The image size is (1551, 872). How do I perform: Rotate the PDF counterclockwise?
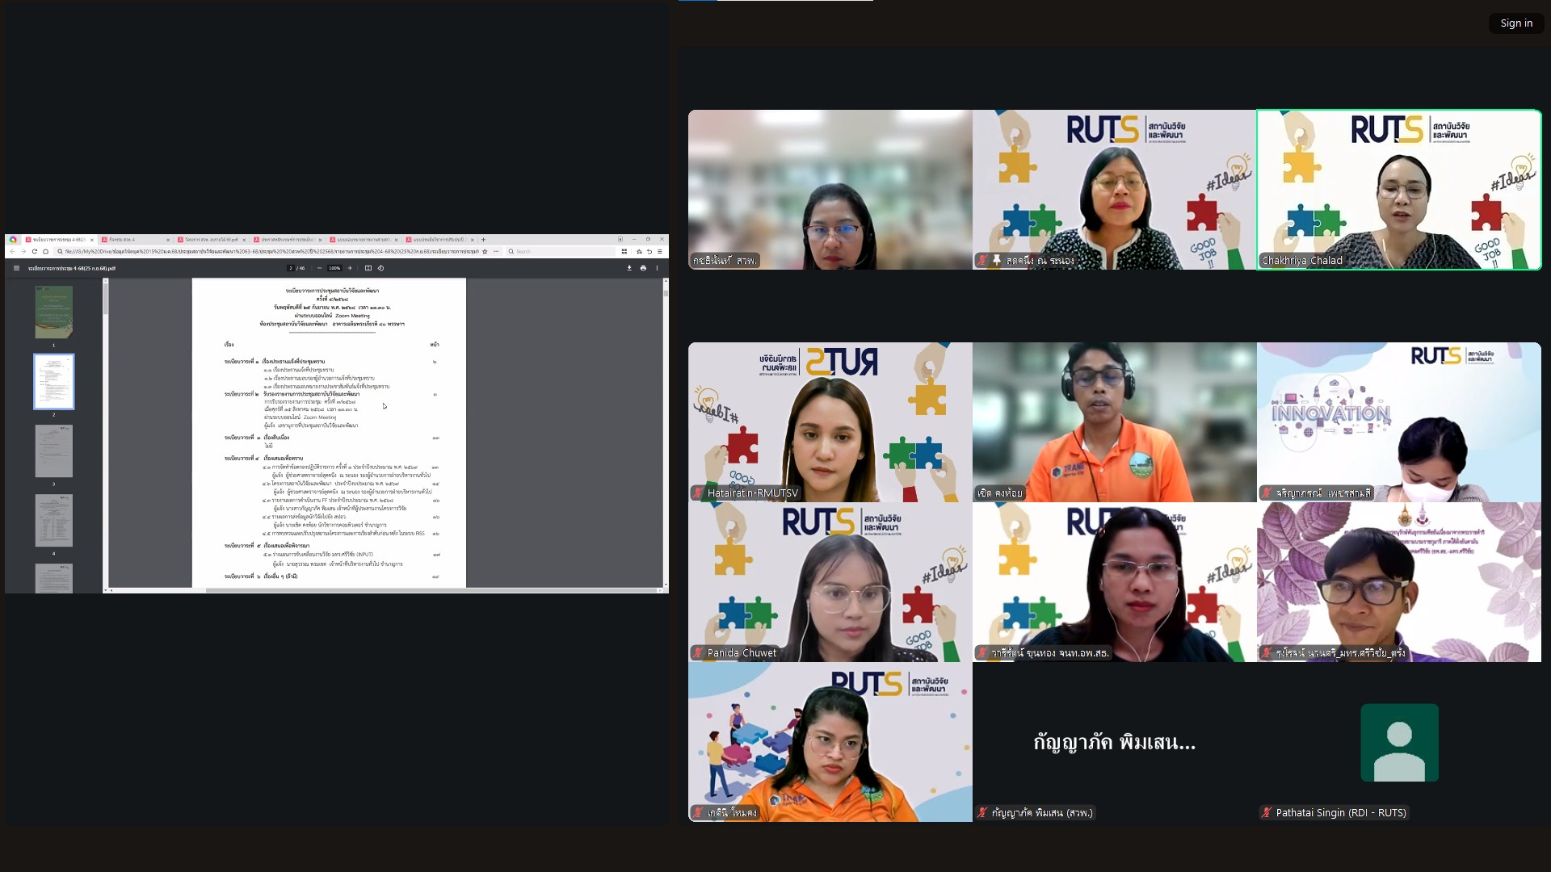click(381, 268)
